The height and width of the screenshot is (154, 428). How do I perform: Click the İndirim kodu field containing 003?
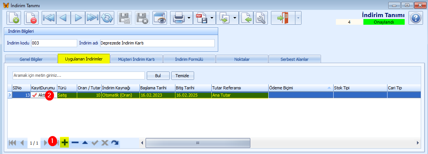54,43
